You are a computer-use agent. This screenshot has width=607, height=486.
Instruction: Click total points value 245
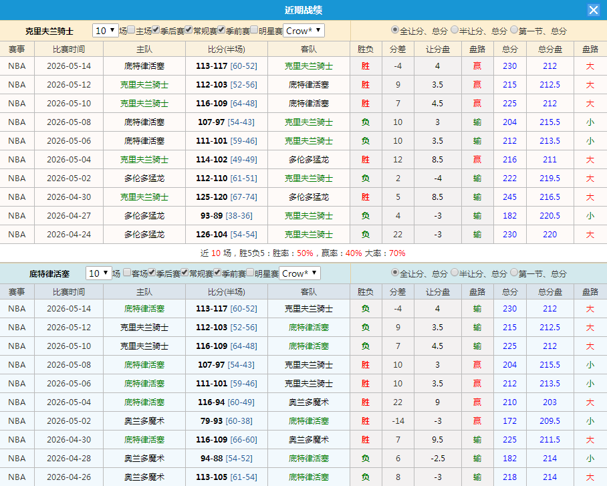tap(510, 197)
